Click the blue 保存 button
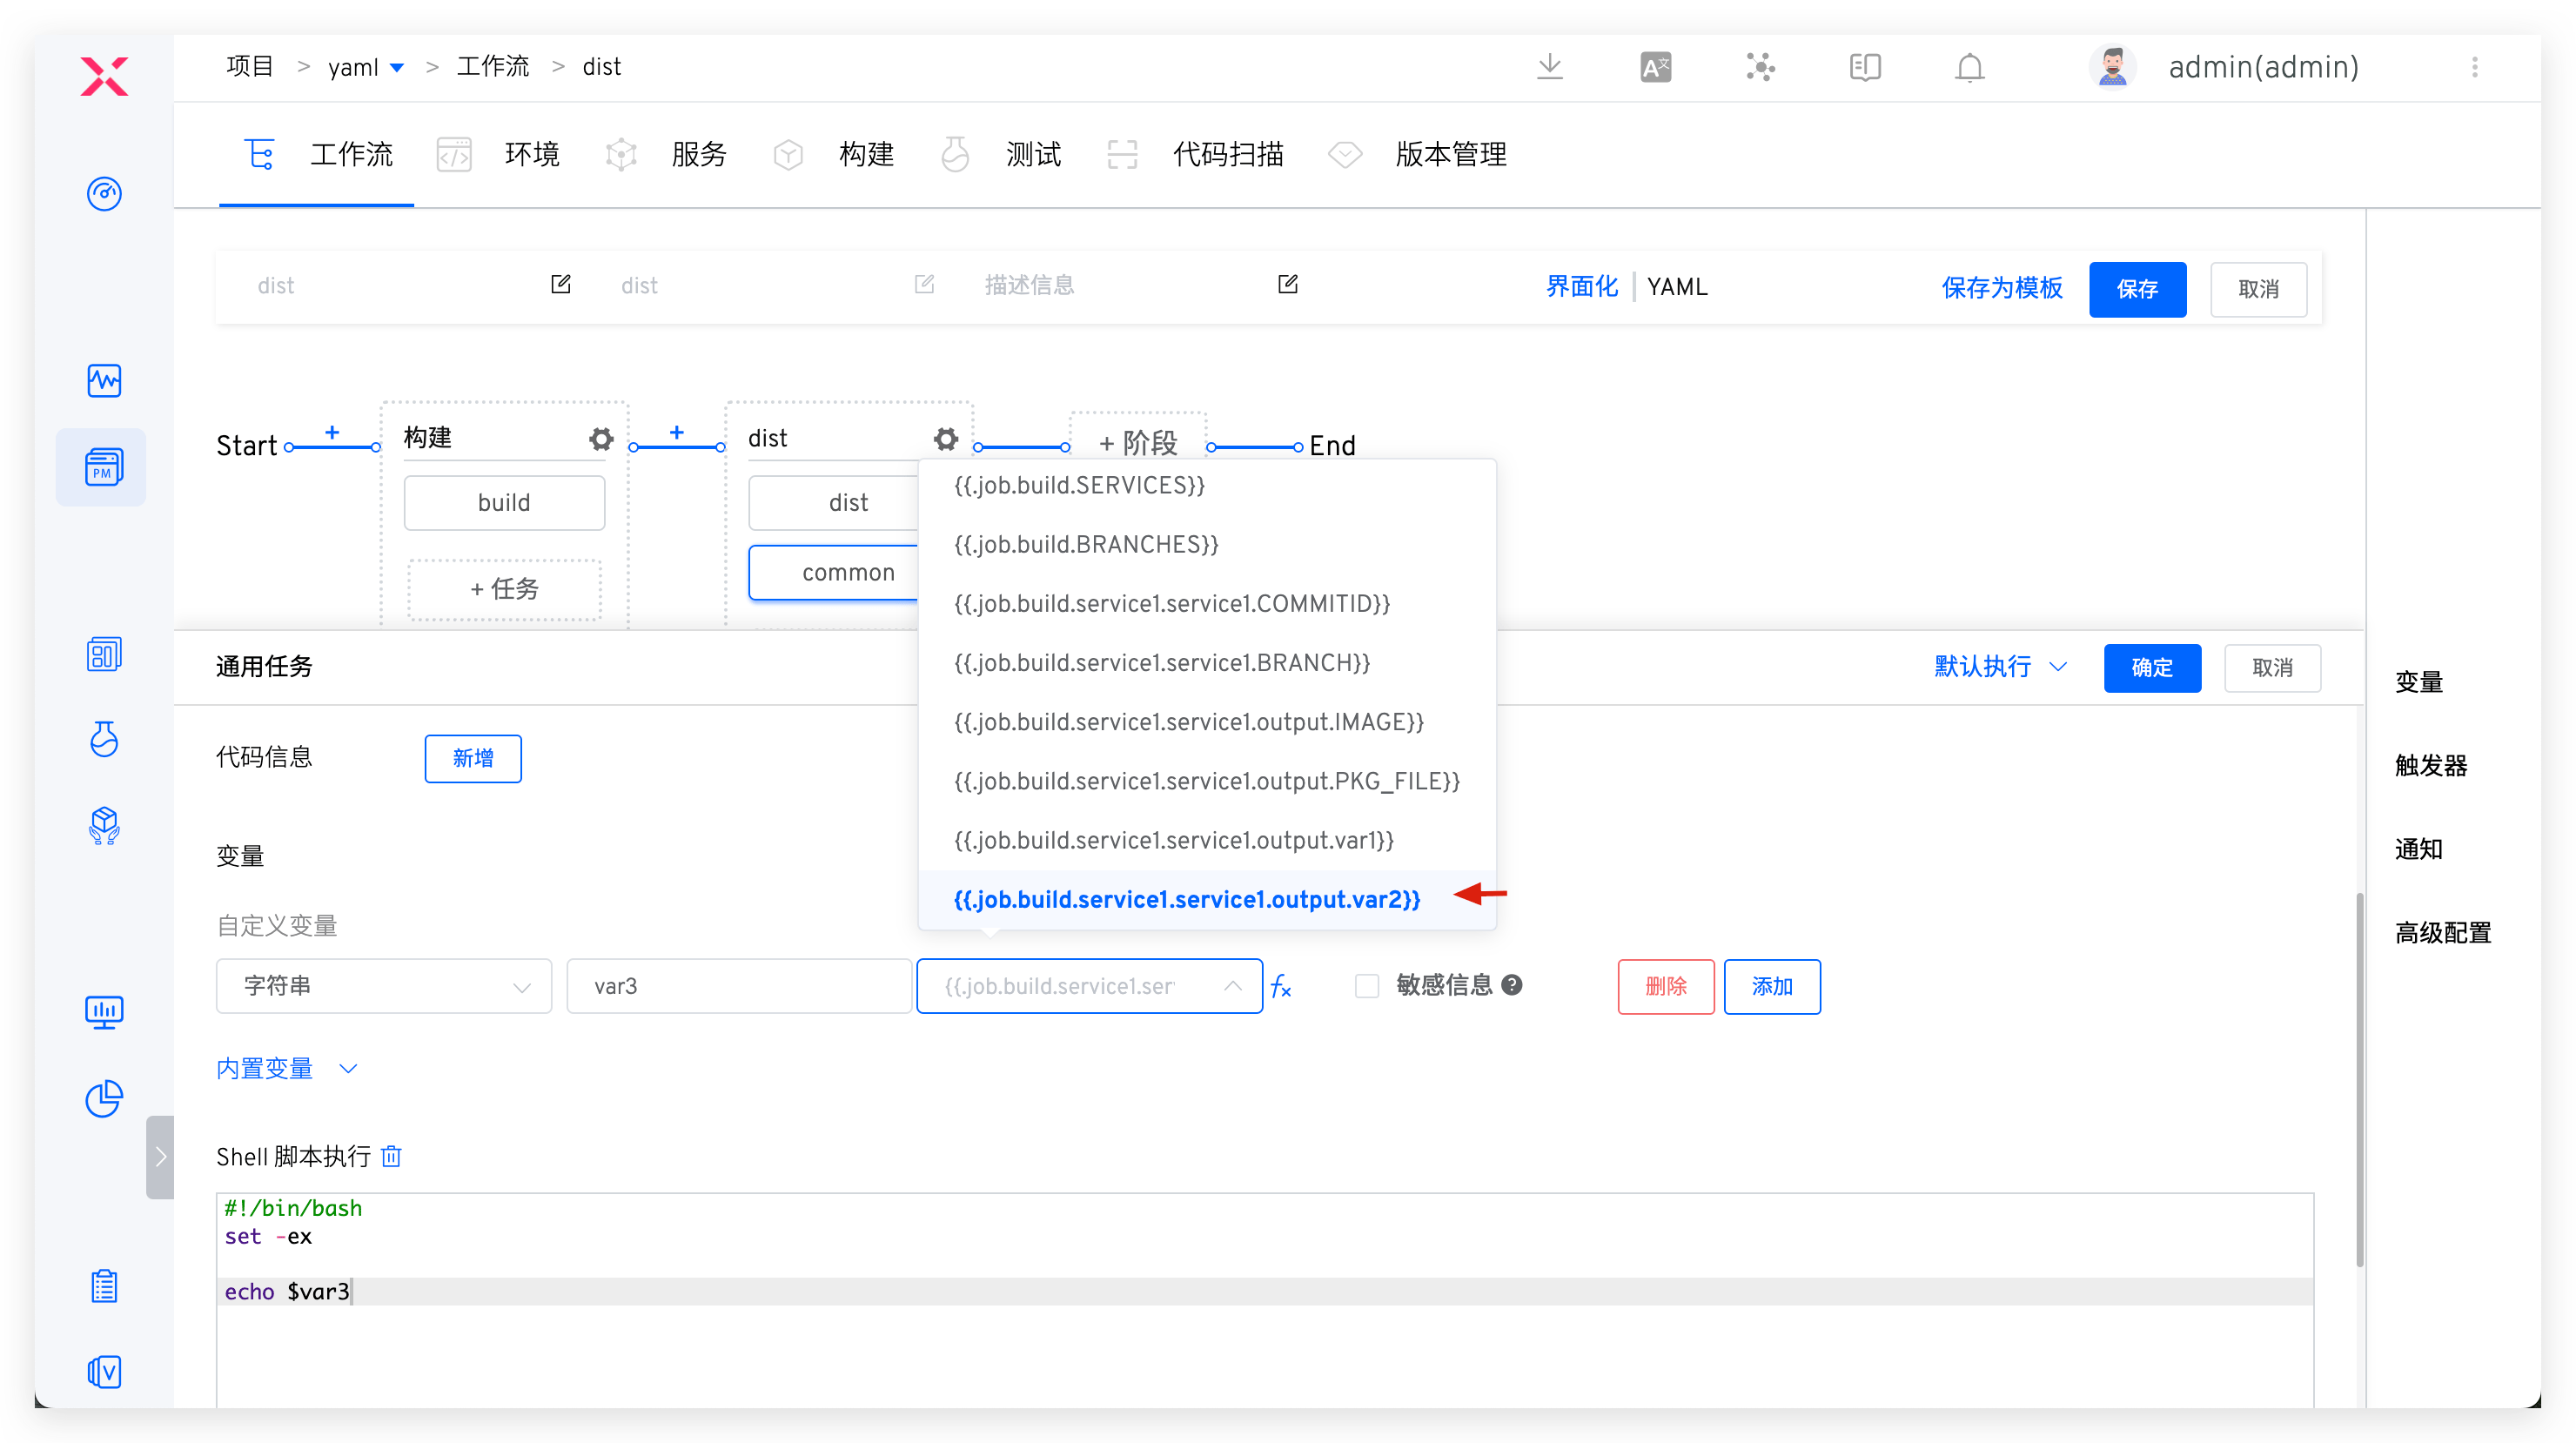The width and height of the screenshot is (2576, 1443). point(2136,289)
